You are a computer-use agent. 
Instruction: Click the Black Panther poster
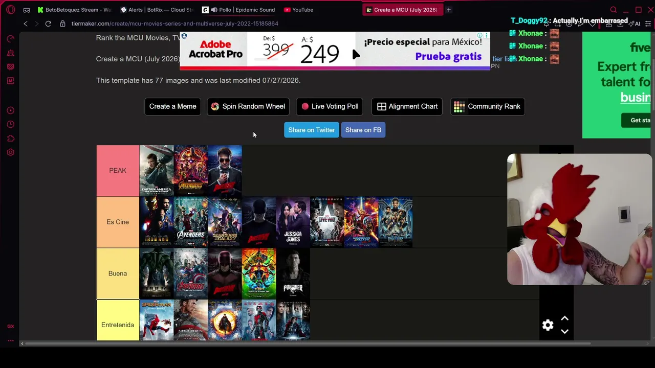pyautogui.click(x=396, y=222)
